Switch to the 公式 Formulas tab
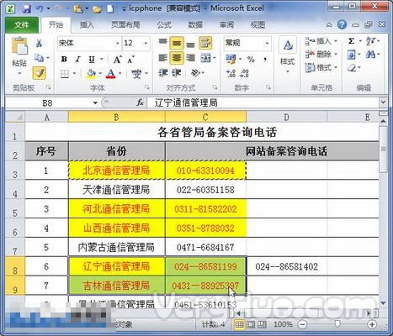 point(164,25)
